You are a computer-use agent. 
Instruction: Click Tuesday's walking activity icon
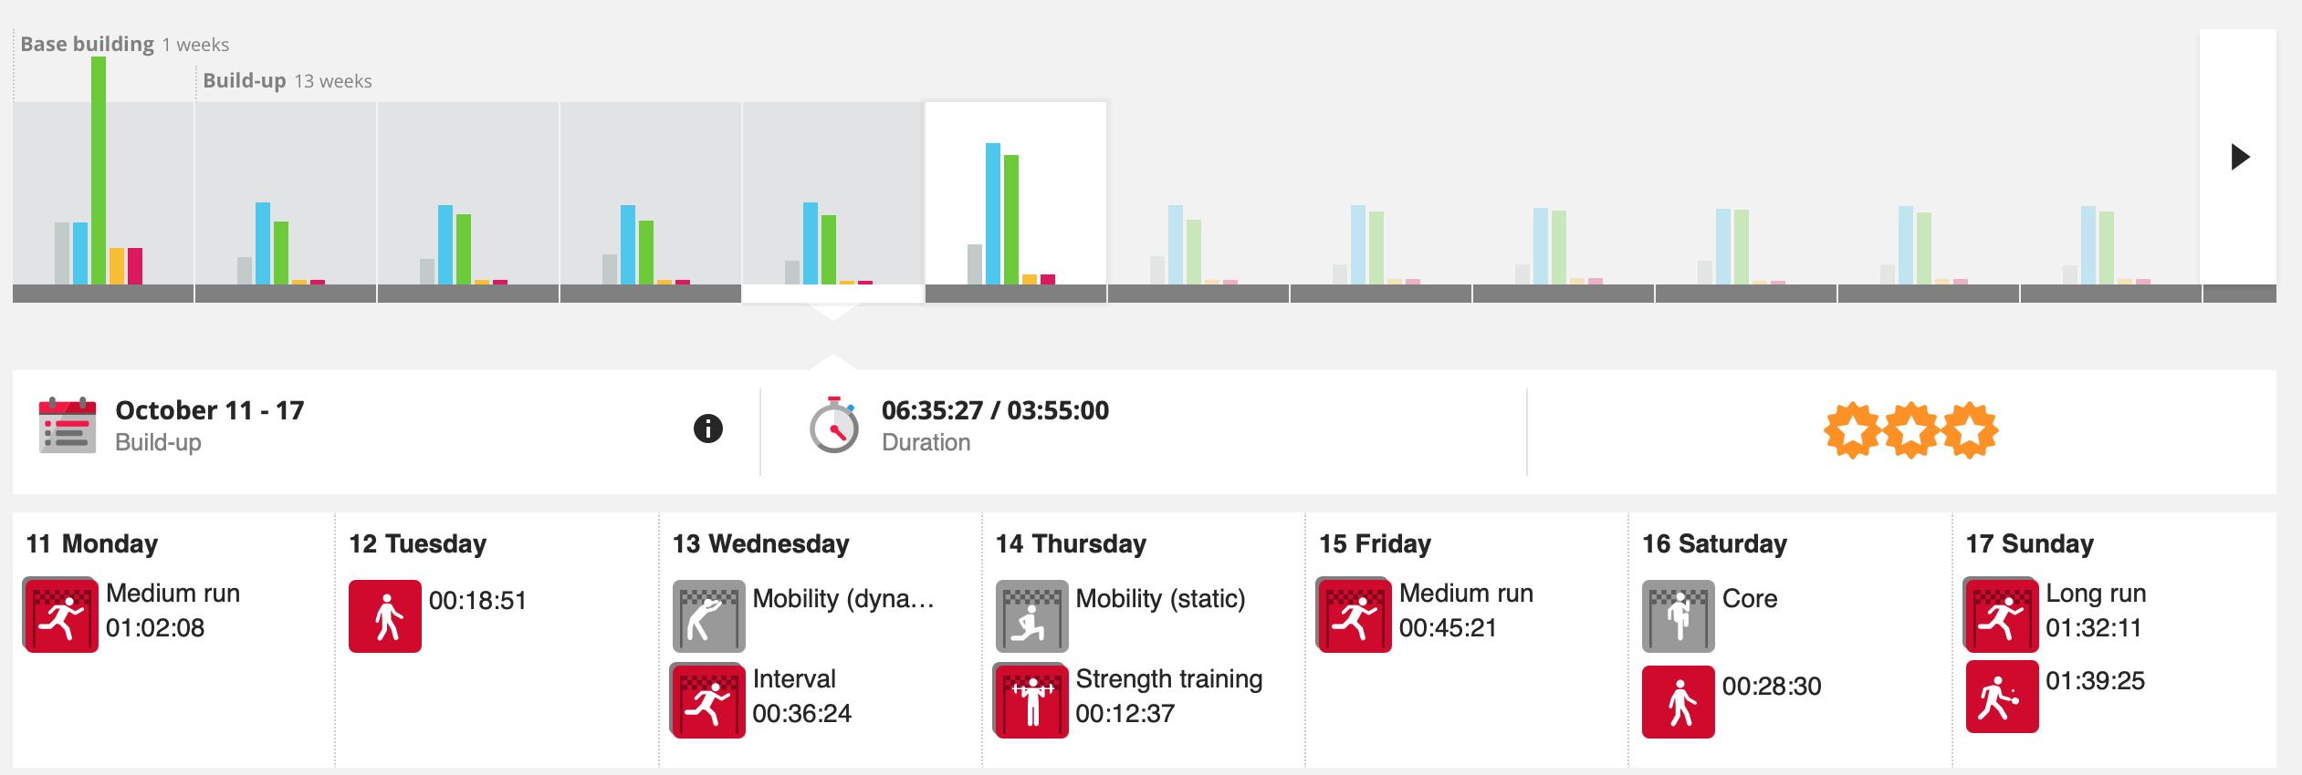pyautogui.click(x=385, y=616)
